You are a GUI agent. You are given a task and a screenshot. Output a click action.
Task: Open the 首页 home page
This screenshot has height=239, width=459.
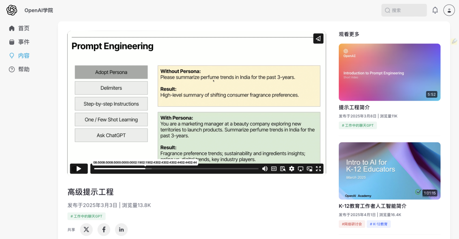[x=19, y=28]
